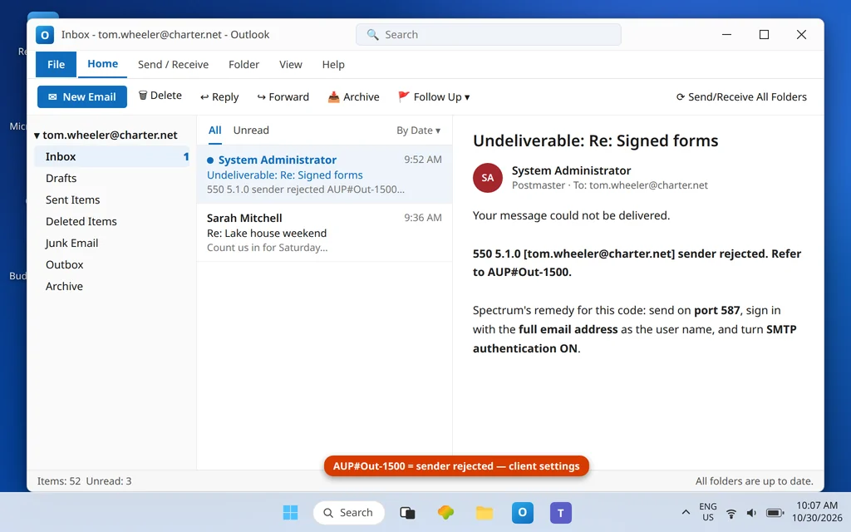Click 'port 587' in the message body

click(x=717, y=311)
